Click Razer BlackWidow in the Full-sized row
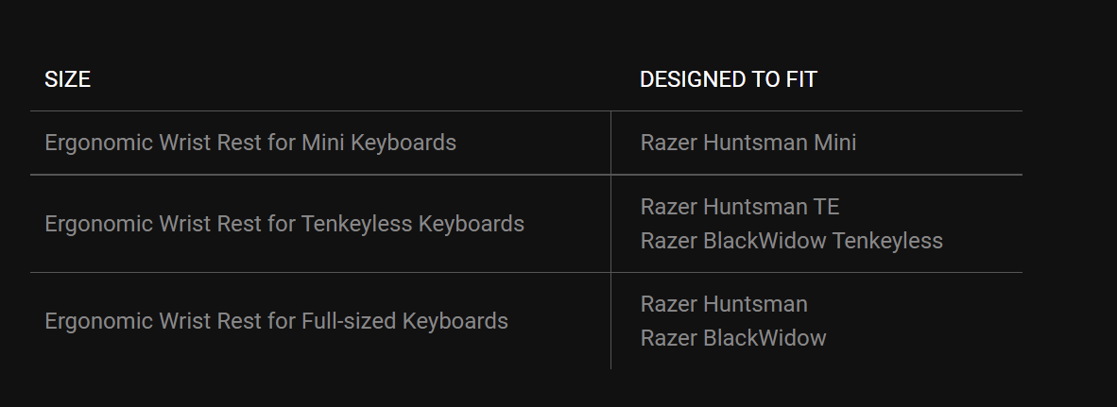This screenshot has height=407, width=1117. coord(733,338)
